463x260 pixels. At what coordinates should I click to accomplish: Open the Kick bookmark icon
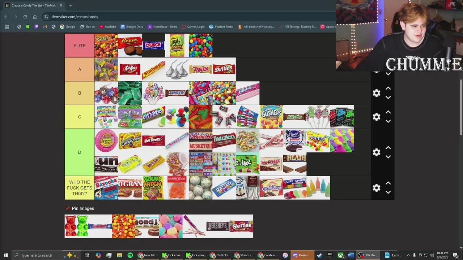tap(28, 26)
